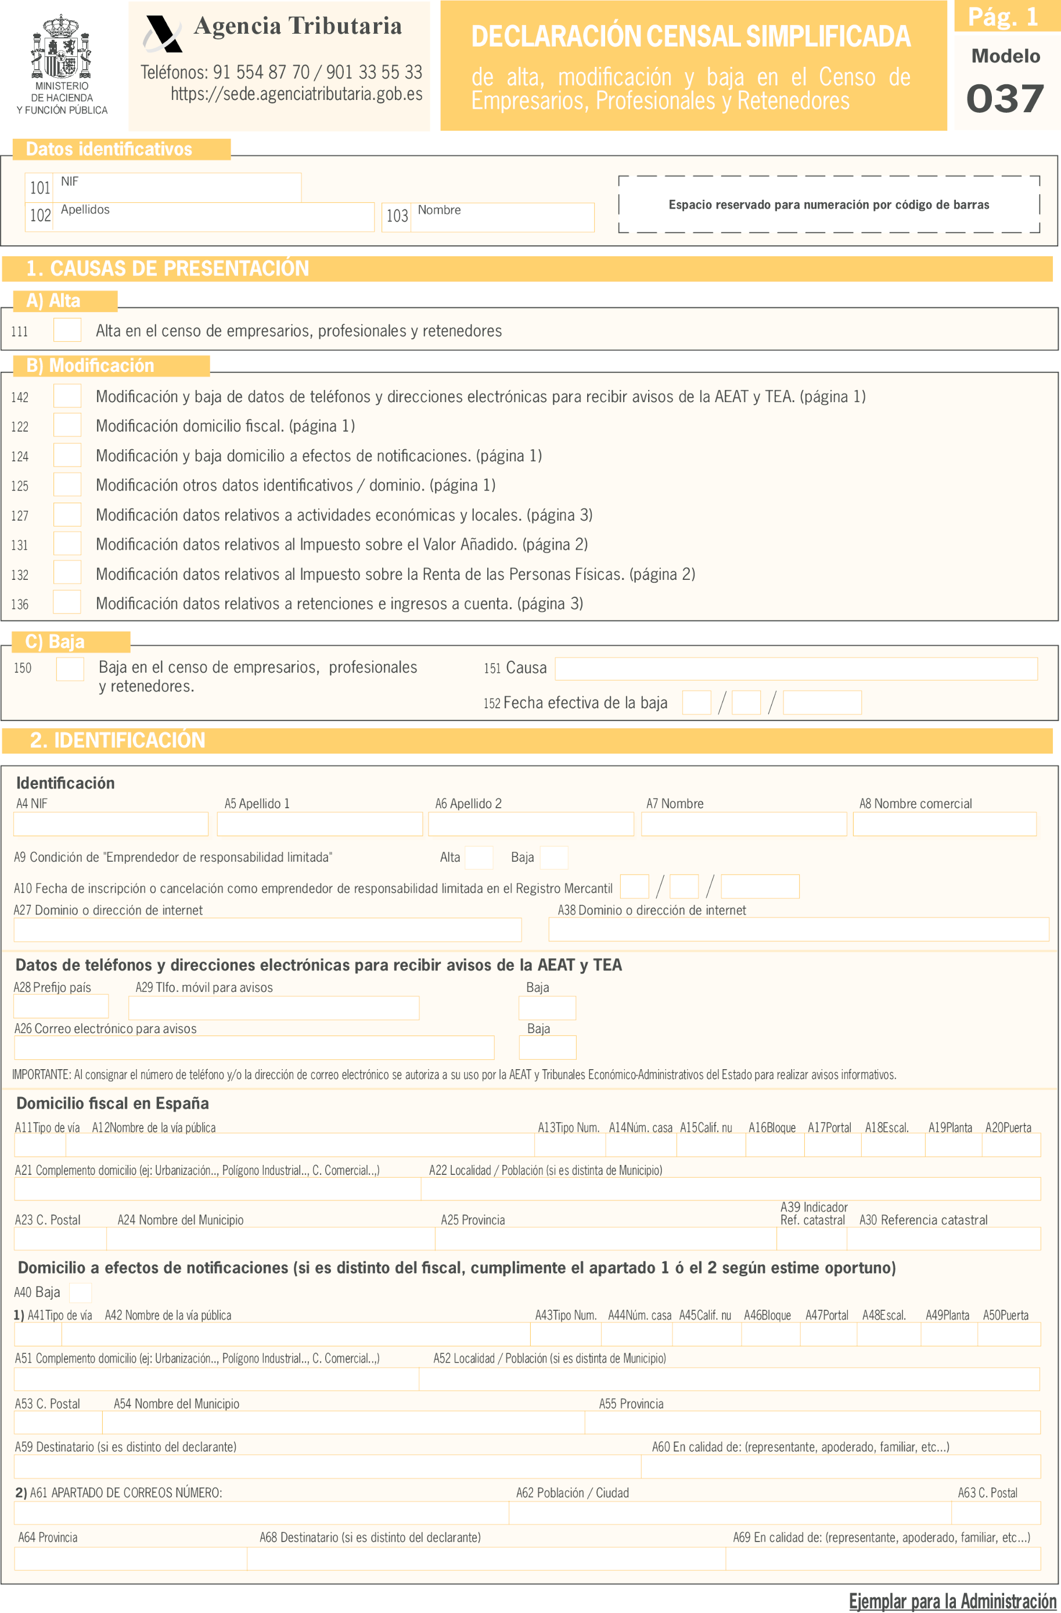
Task: Check the A9 Alta box
Action: click(479, 857)
